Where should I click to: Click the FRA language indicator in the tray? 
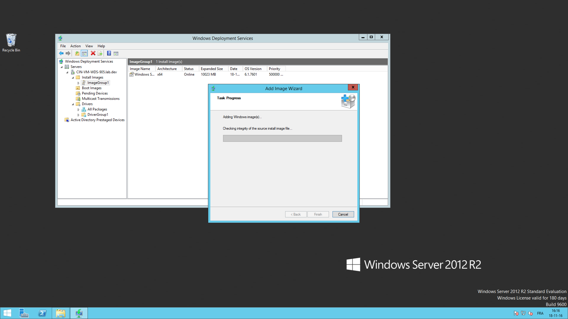pyautogui.click(x=540, y=313)
